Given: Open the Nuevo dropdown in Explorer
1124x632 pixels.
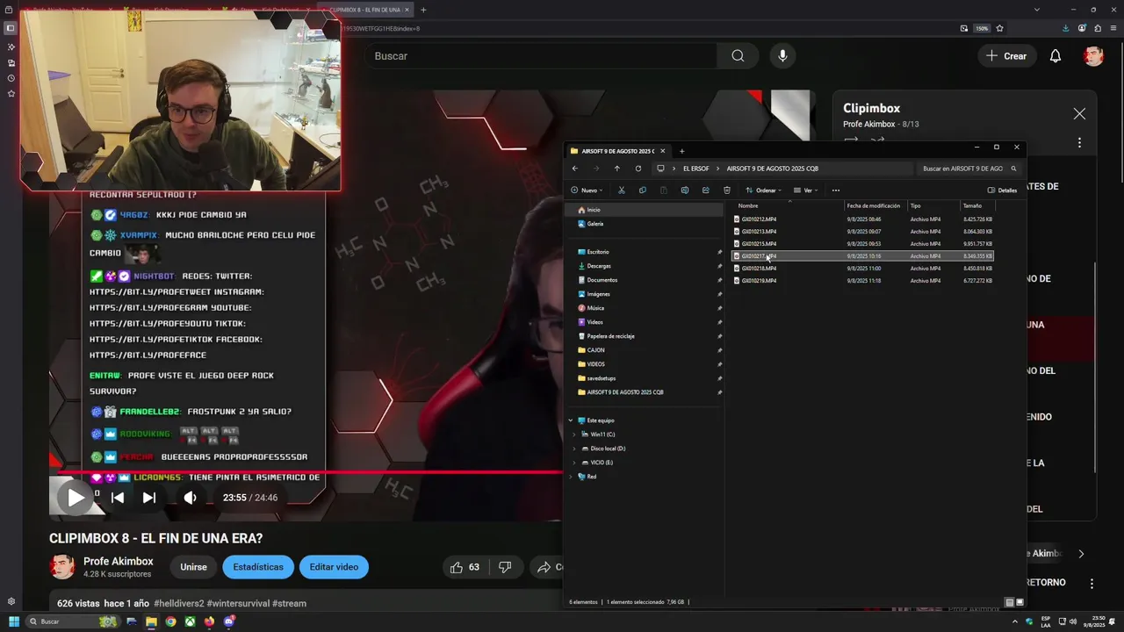Looking at the screenshot, I should click(x=586, y=190).
